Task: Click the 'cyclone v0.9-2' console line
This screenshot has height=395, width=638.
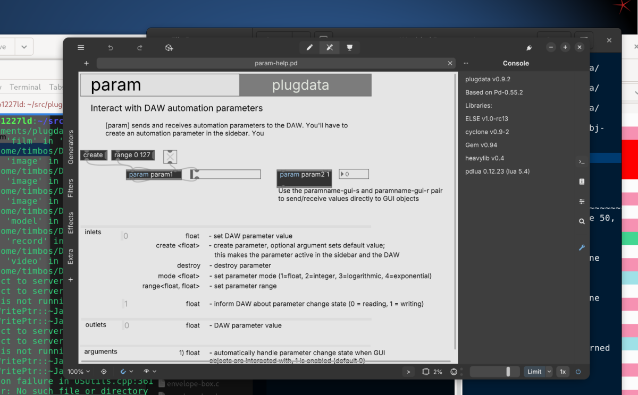Action: [487, 132]
